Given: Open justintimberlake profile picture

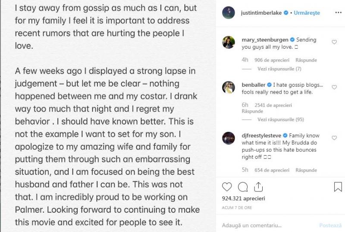Looking at the screenshot, I should [x=229, y=13].
